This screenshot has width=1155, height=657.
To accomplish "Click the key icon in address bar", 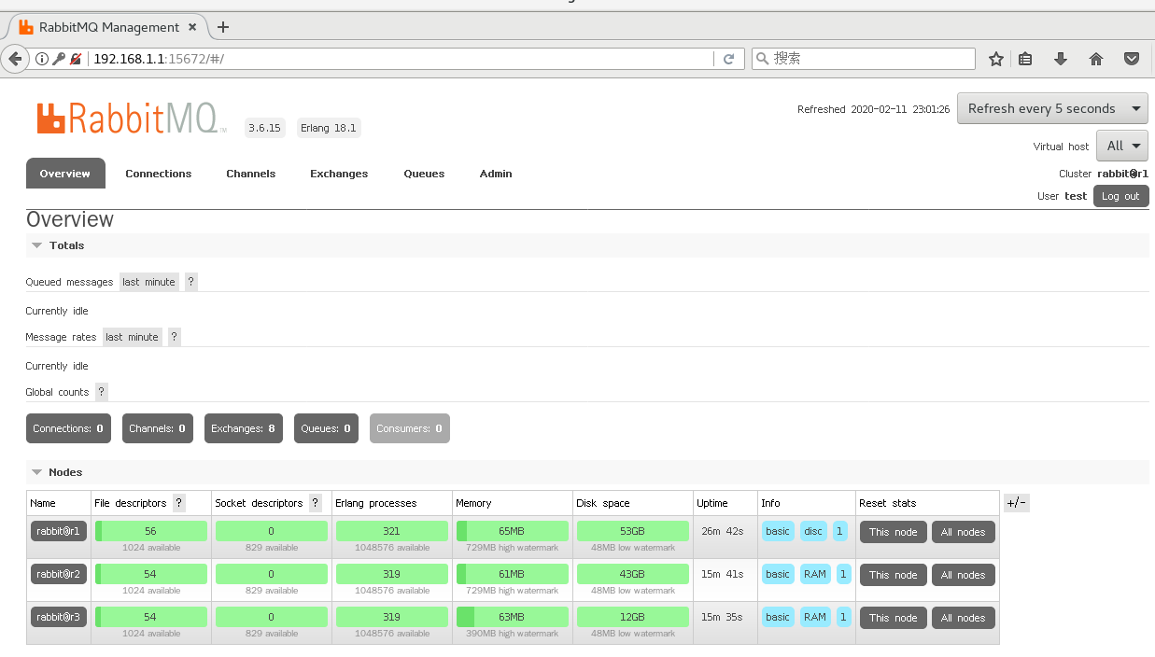I will pos(59,59).
